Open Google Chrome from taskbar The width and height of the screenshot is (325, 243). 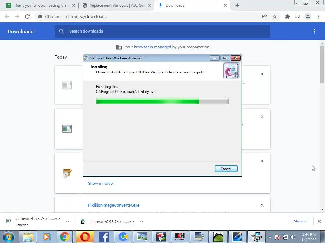(x=65, y=237)
